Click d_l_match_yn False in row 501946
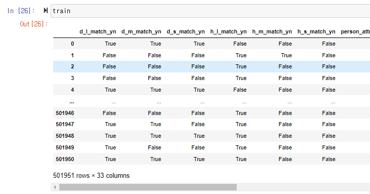This screenshot has width=370, height=194. (x=109, y=113)
